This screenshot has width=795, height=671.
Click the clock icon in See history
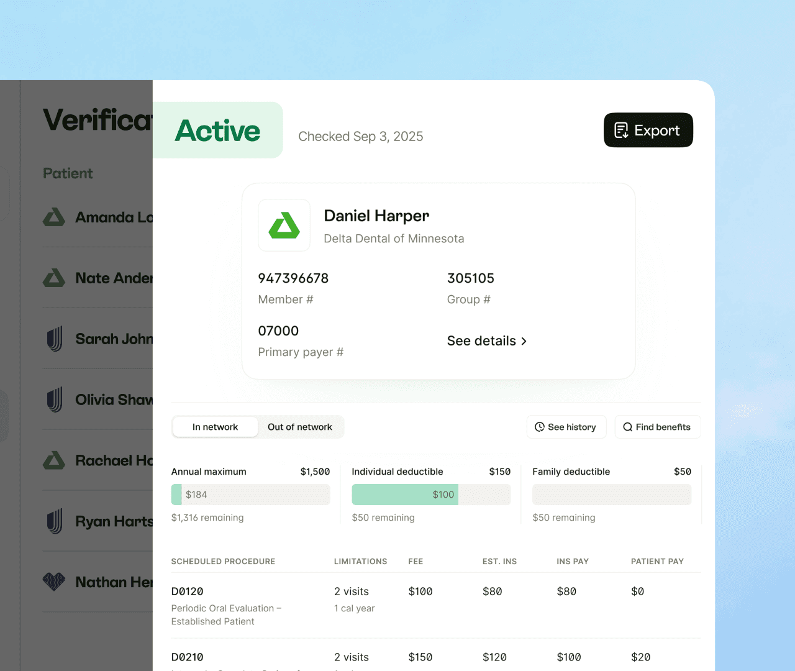pos(540,427)
